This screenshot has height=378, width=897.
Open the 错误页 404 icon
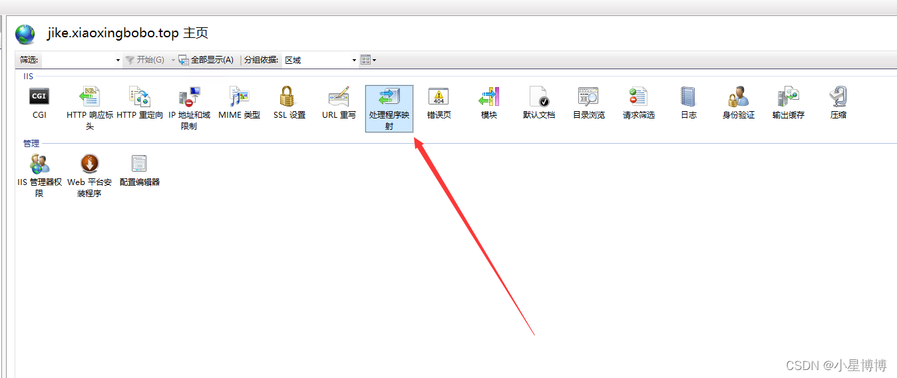(x=439, y=96)
